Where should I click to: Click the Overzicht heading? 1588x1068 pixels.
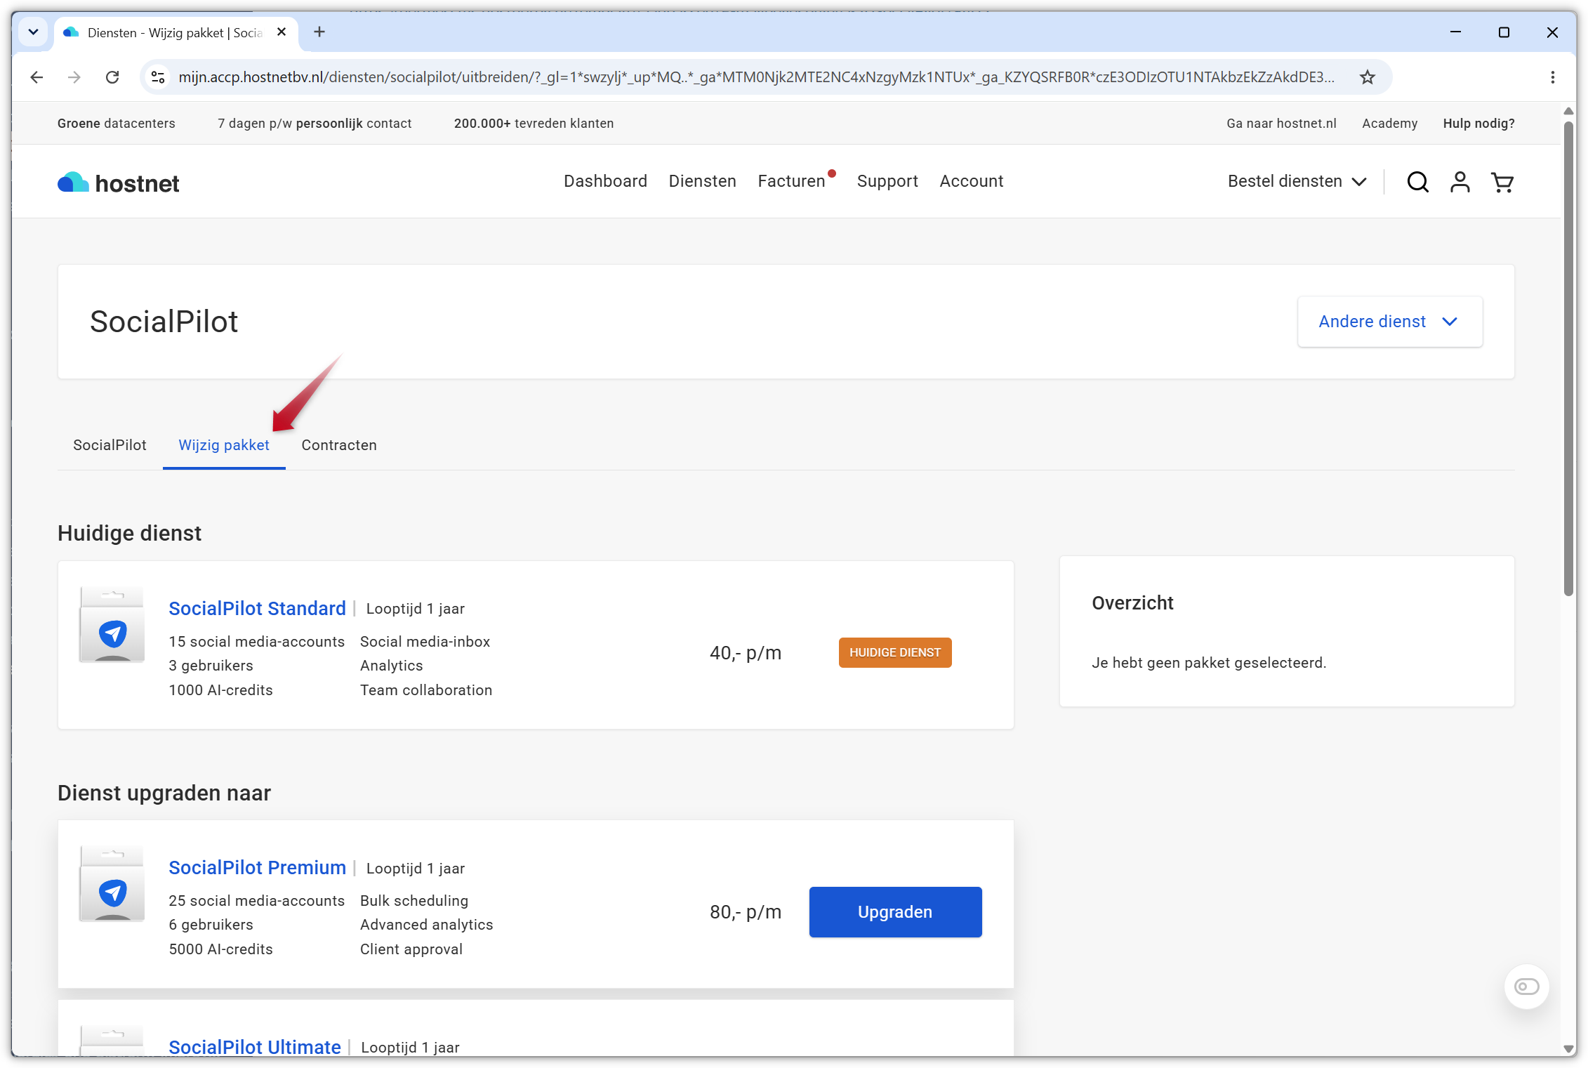[x=1132, y=603]
